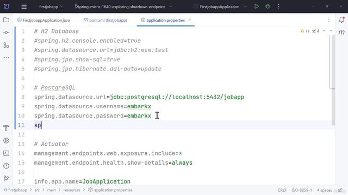This screenshot has height=195, width=348.
Task: Change indent setting 4 spaces
Action: pyautogui.click(x=324, y=190)
